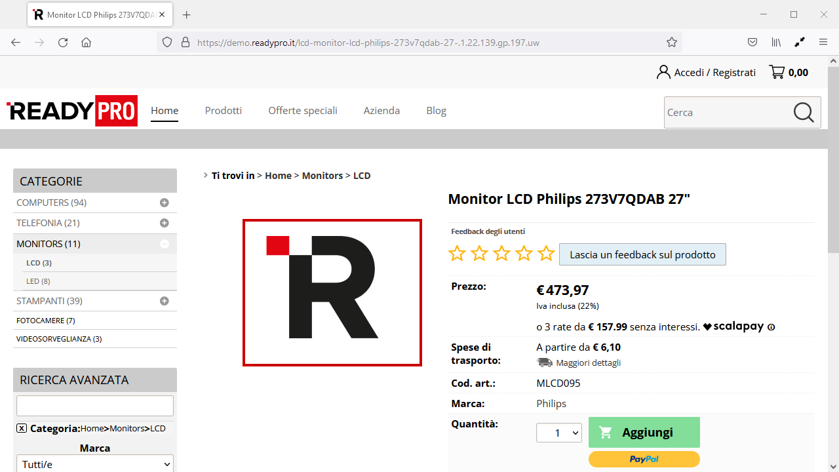
Task: Click the page vertical scrollbar
Action: click(833, 159)
